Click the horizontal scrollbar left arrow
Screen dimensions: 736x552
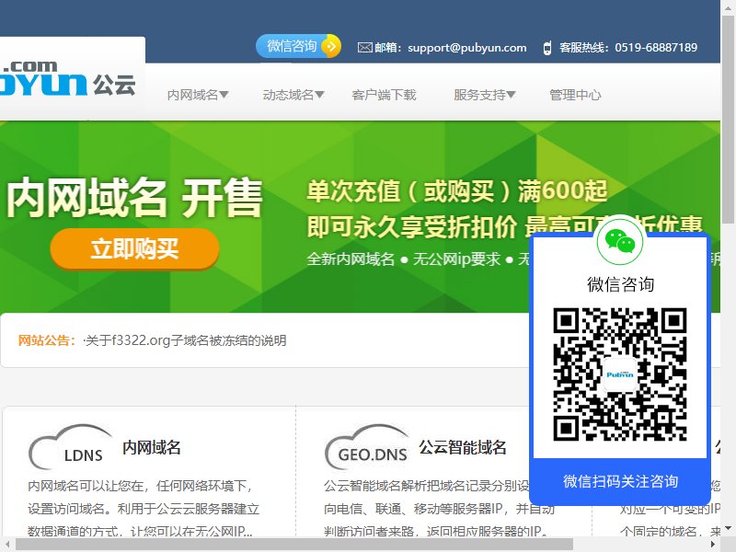click(7, 545)
